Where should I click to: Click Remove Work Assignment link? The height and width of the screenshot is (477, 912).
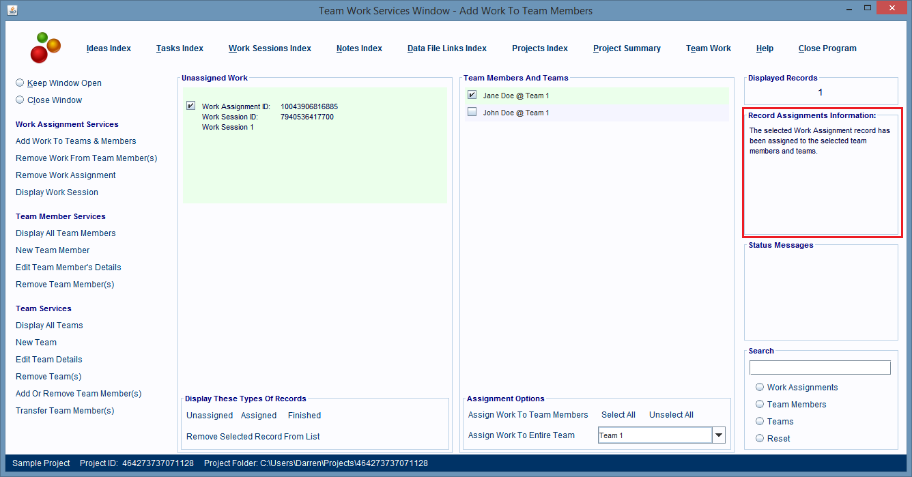pyautogui.click(x=66, y=175)
